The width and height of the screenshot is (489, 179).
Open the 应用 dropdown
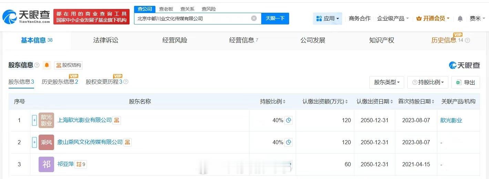tap(327, 19)
